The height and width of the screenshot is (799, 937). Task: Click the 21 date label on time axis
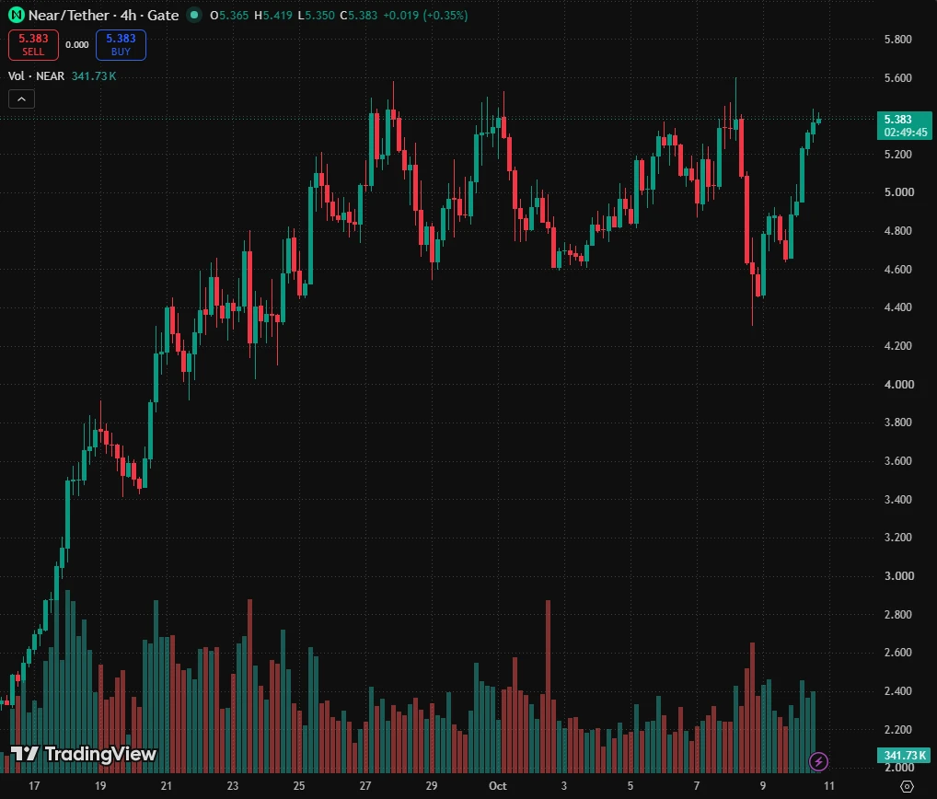click(166, 786)
